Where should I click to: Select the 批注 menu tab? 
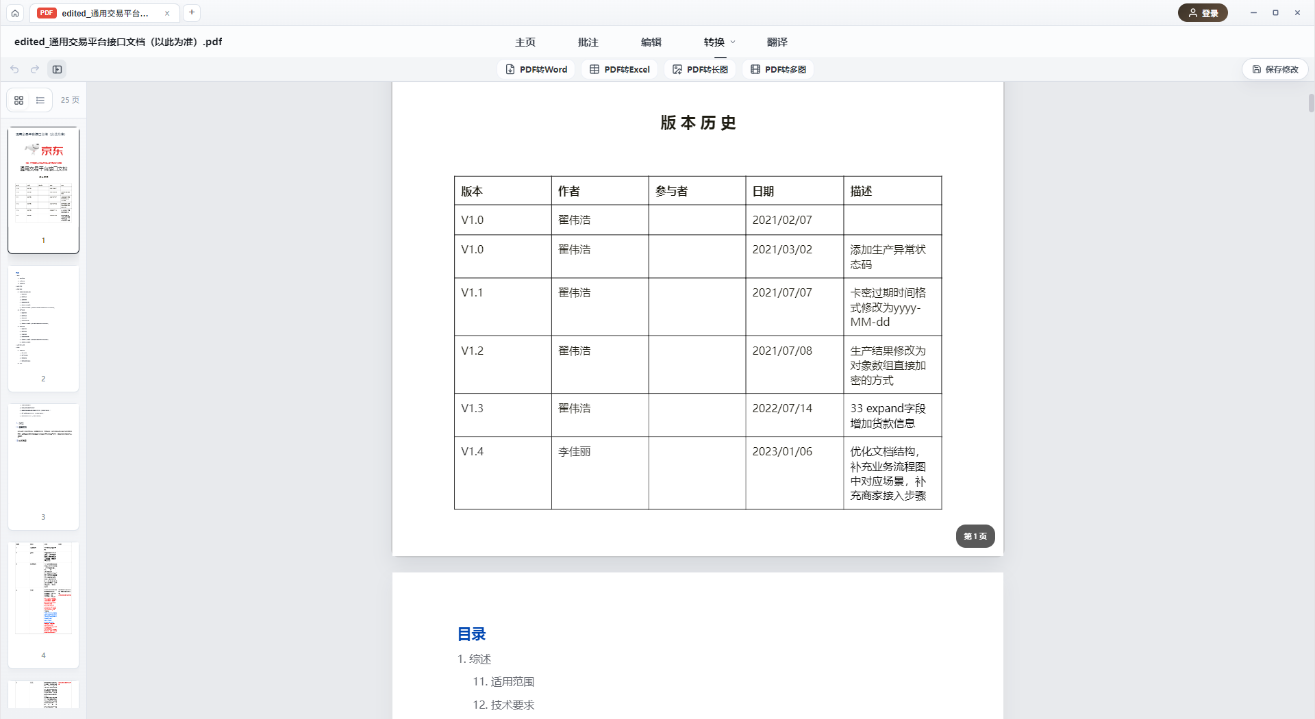point(588,42)
